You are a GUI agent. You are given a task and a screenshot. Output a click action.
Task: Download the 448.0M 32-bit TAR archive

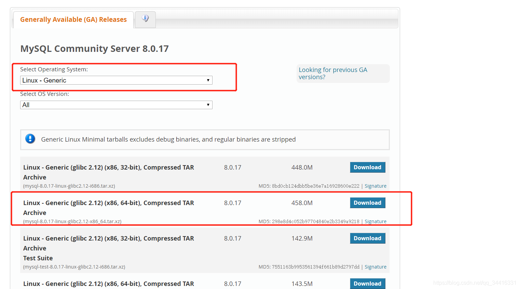(x=367, y=167)
